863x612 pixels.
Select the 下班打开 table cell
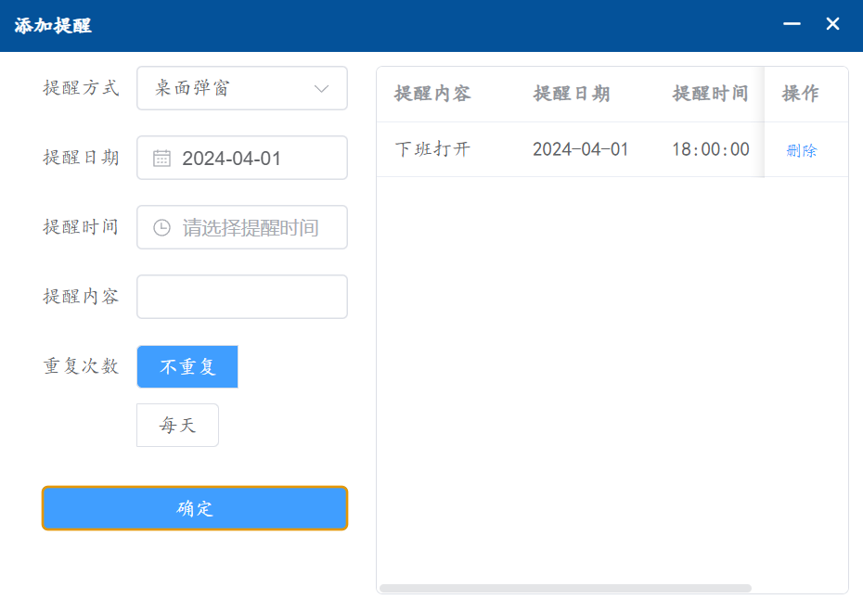coord(432,149)
